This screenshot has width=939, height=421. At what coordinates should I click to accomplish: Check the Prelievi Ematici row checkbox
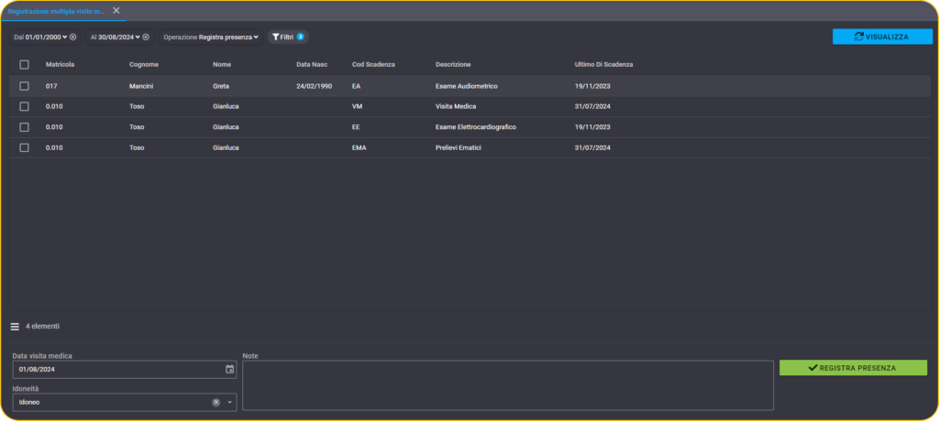[25, 147]
